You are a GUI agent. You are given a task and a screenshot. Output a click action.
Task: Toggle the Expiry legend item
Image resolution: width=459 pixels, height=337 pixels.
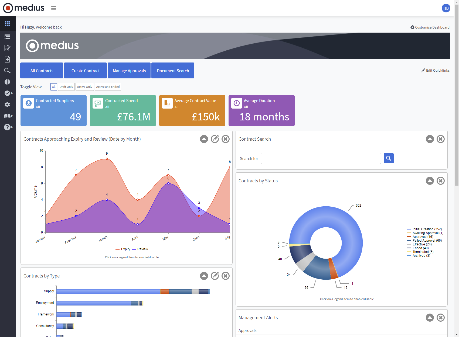pos(123,249)
